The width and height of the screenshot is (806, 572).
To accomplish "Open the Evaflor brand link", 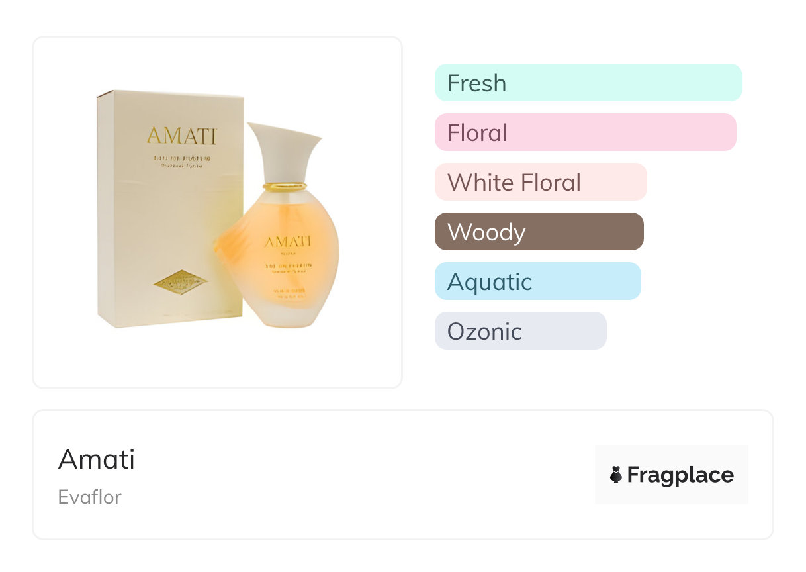I will click(x=89, y=497).
